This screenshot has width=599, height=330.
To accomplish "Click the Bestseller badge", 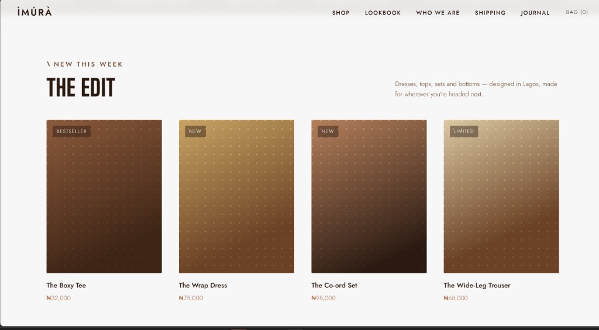I will [71, 131].
